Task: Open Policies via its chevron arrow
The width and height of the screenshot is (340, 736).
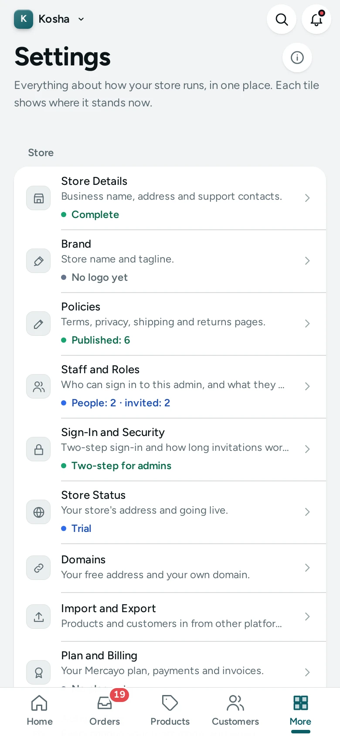Action: (x=307, y=324)
